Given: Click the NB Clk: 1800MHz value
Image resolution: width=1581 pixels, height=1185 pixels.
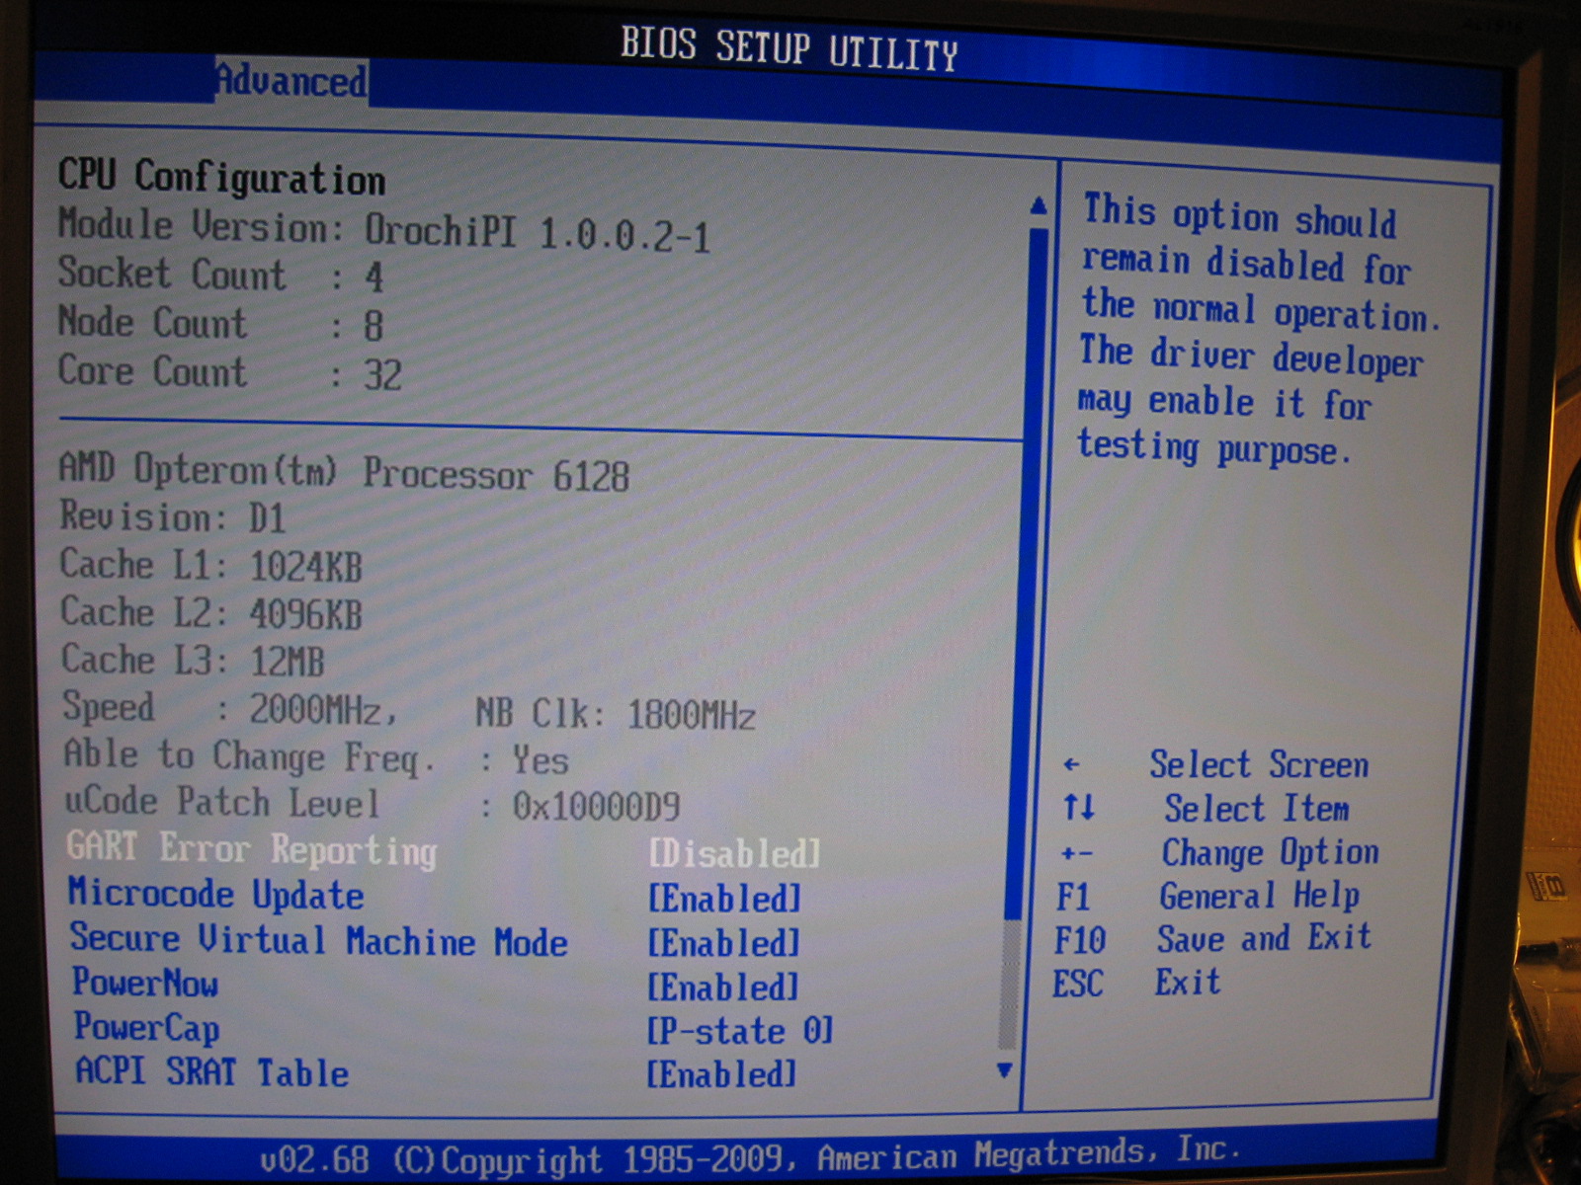Looking at the screenshot, I should tap(616, 714).
